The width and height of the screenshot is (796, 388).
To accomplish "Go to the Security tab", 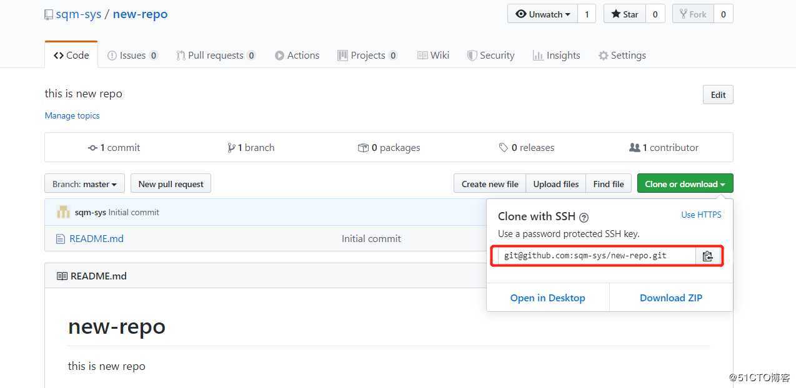I will [490, 55].
